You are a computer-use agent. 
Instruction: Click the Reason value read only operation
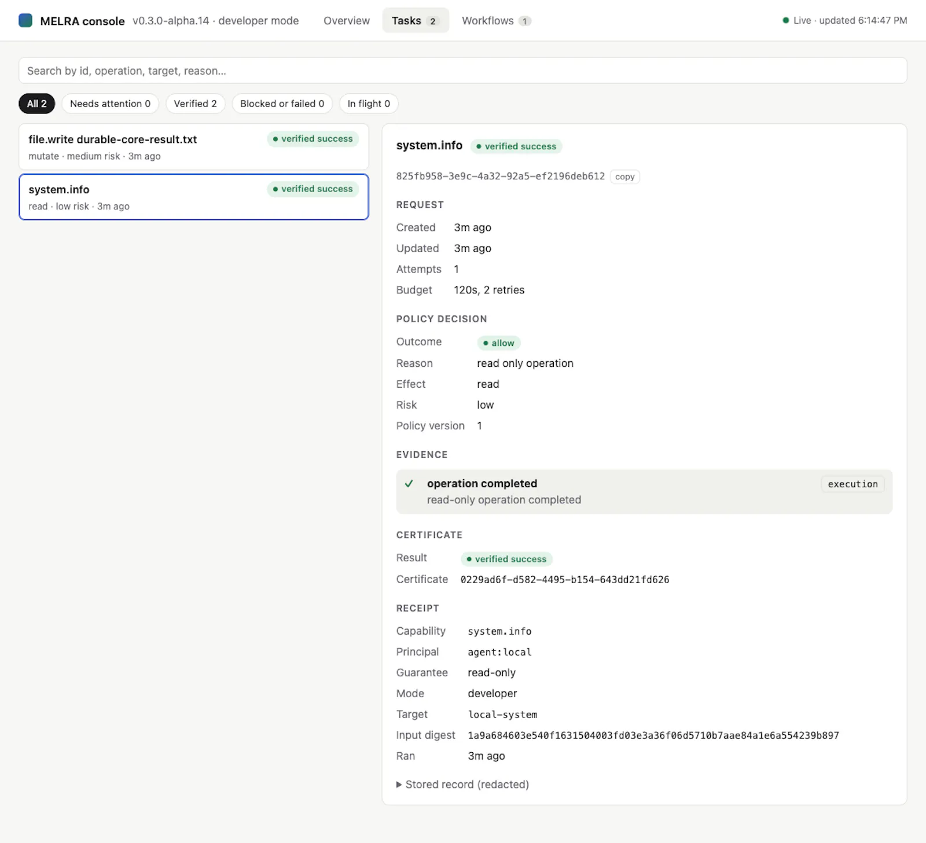(x=525, y=363)
